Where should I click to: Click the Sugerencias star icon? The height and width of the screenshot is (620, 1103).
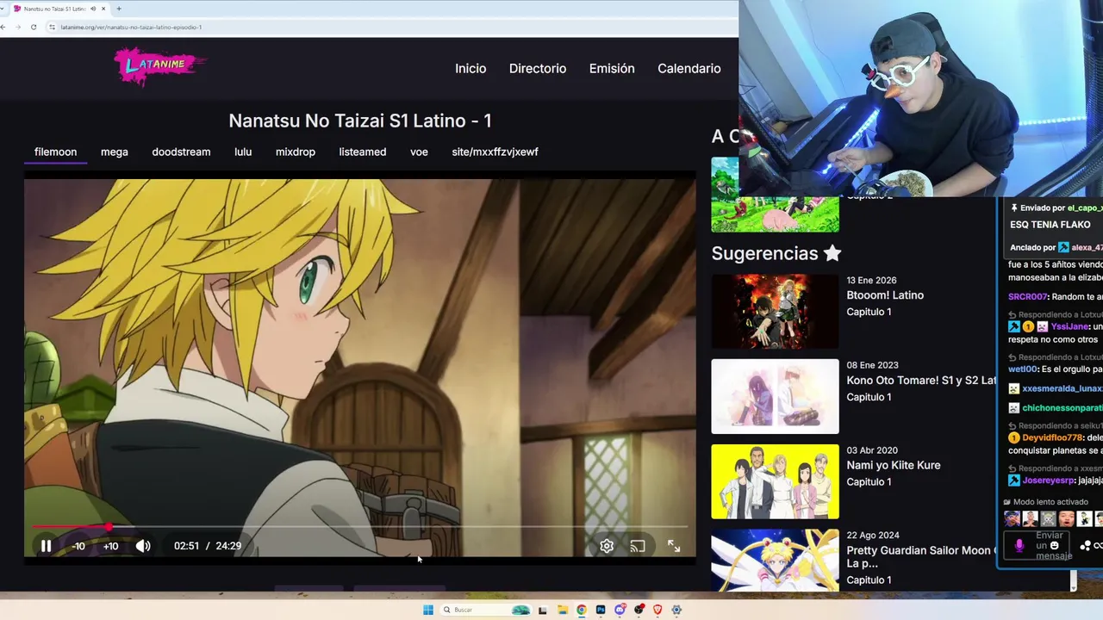(832, 253)
